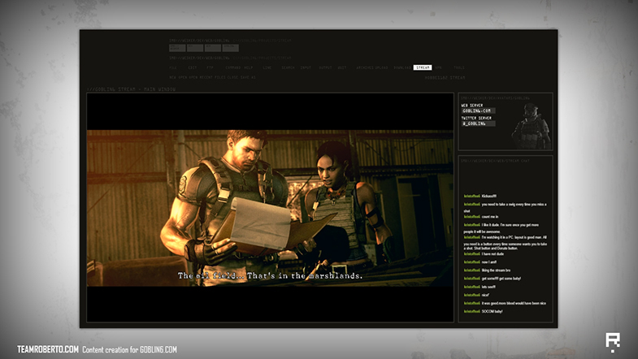Click the 'lets see!!!' chat message
The width and height of the screenshot is (638, 359).
488,287
